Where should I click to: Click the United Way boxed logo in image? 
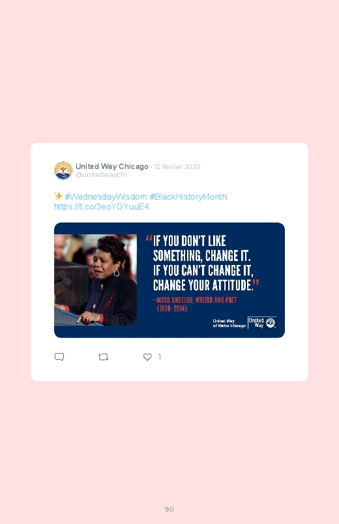(x=262, y=323)
